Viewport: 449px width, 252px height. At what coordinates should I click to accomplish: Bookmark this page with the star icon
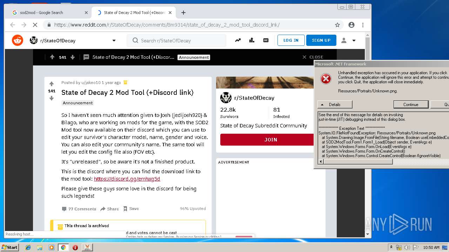337,25
